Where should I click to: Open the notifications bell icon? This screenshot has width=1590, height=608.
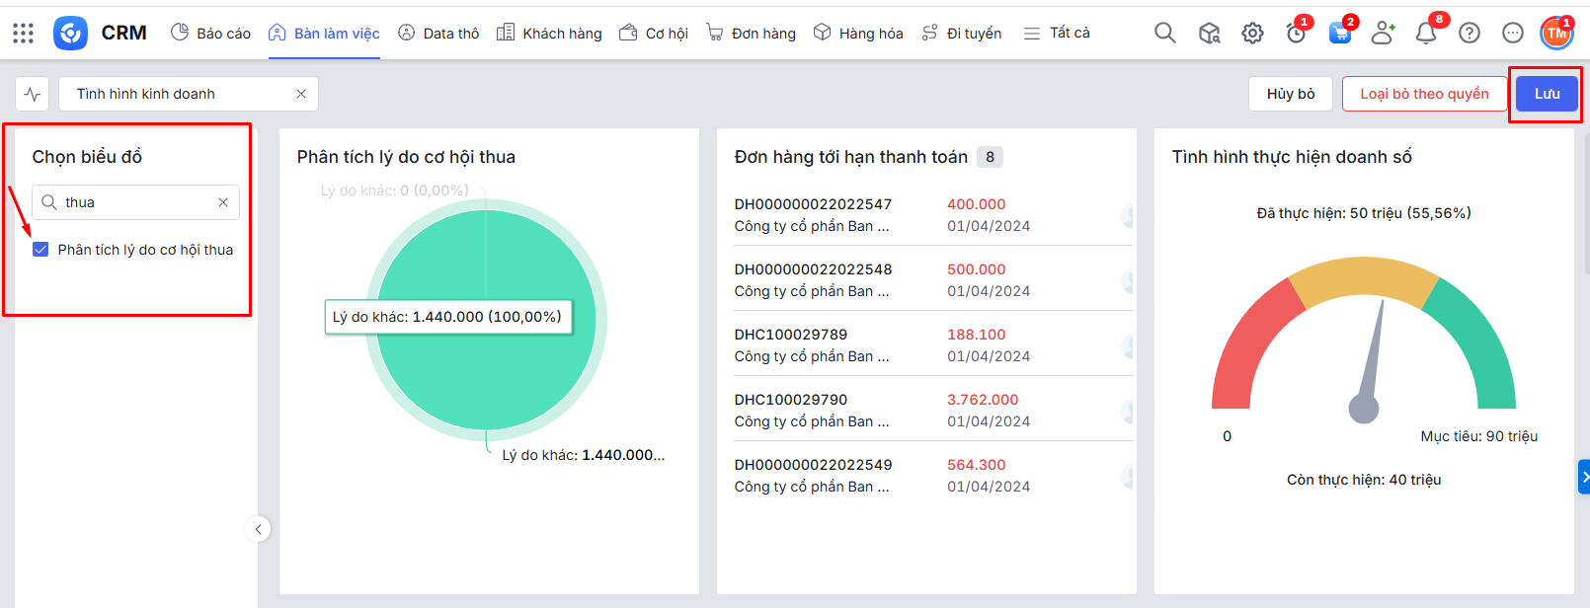(x=1425, y=34)
